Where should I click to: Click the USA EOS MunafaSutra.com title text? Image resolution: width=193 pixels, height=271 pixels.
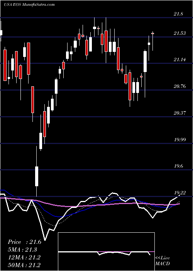point(29,5)
